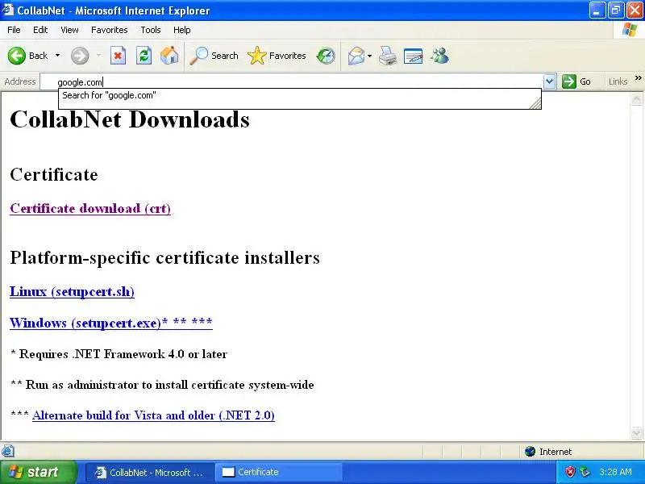Viewport: 645px width, 484px height.
Task: Click the scrollbar down arrow
Action: 636,432
